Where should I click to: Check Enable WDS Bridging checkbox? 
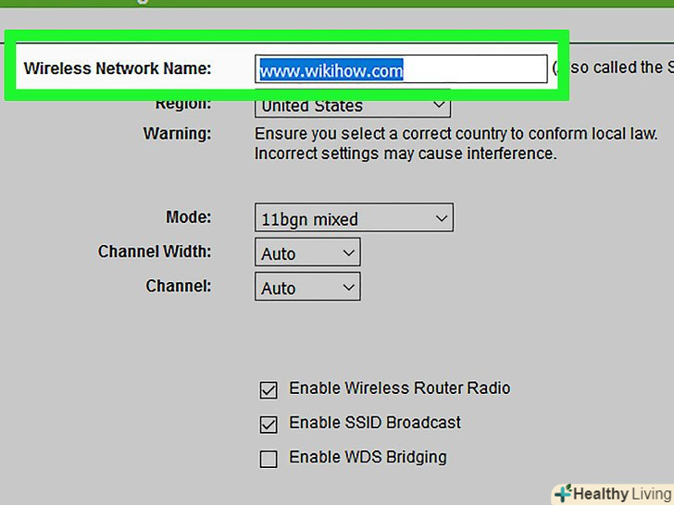(x=268, y=459)
